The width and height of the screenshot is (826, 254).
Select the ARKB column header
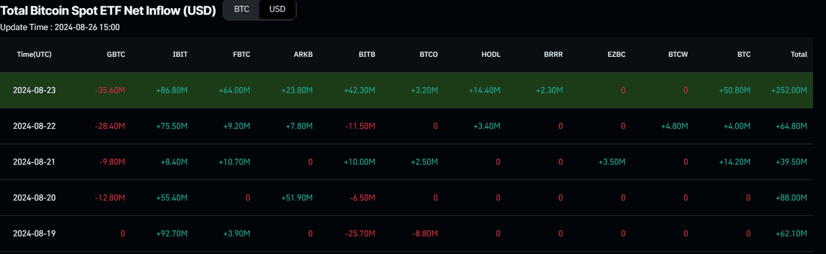[x=303, y=54]
